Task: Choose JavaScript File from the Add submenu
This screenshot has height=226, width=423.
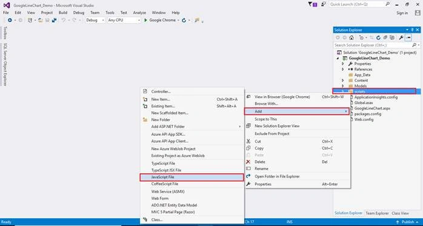Action: click(192, 177)
